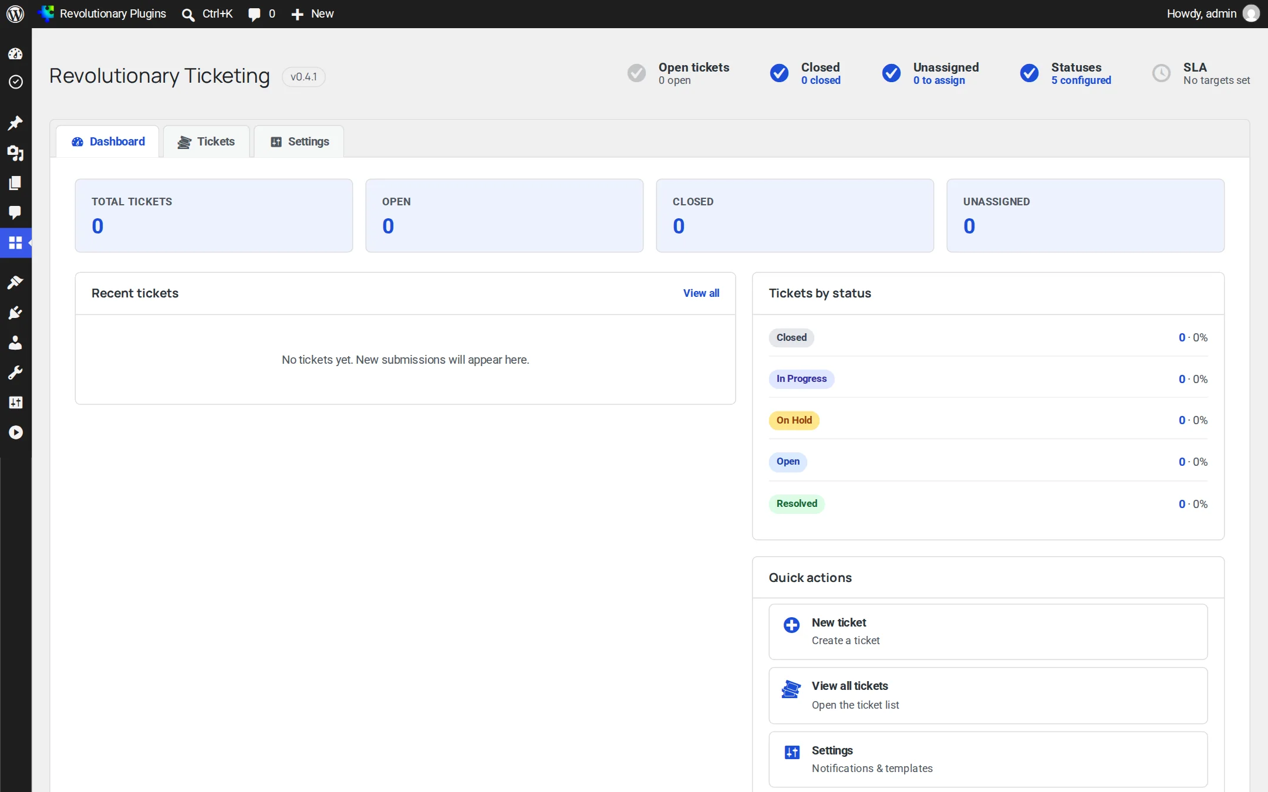Open Tools wrench icon in sidebar

[x=15, y=373]
